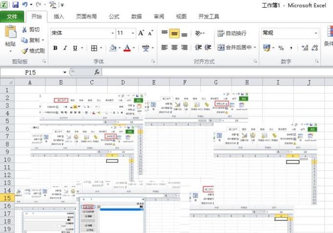Toggle align text right
The height and width of the screenshot is (233, 333).
click(185, 47)
